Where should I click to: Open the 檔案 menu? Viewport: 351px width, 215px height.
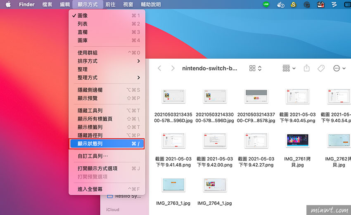click(47, 5)
